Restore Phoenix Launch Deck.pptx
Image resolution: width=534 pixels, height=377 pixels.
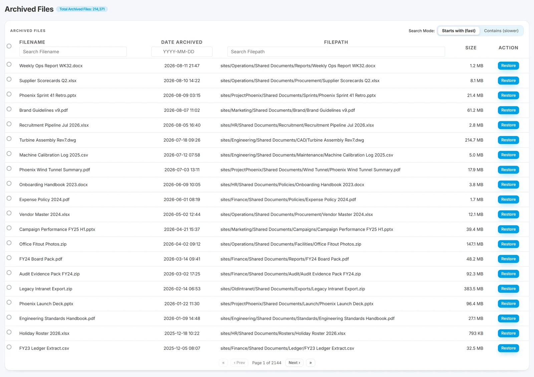point(508,304)
